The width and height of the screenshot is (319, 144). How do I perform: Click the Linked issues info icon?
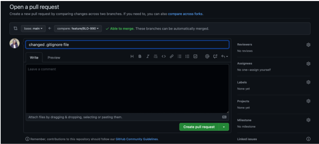[x=308, y=139]
